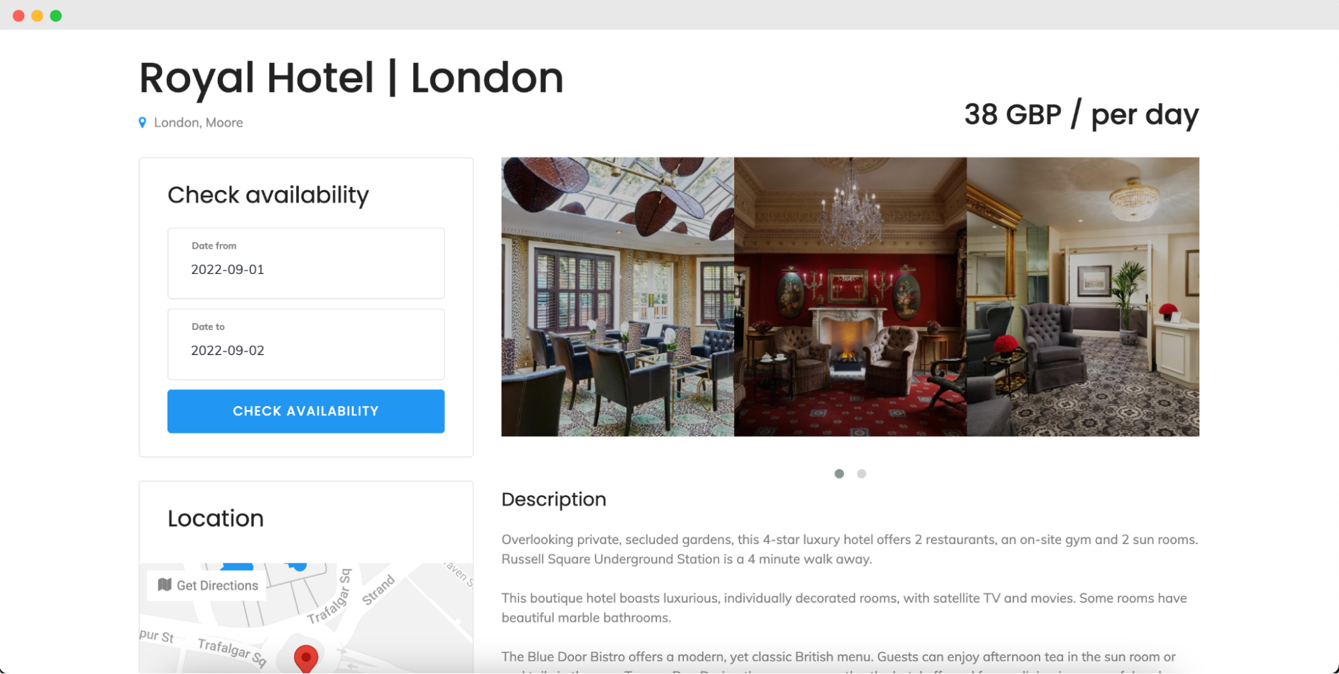Click the red map marker pin

point(306,659)
